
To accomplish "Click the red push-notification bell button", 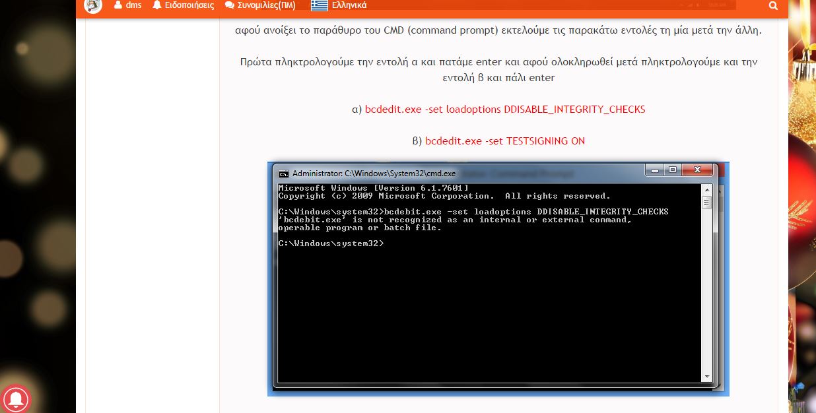I will (15, 398).
